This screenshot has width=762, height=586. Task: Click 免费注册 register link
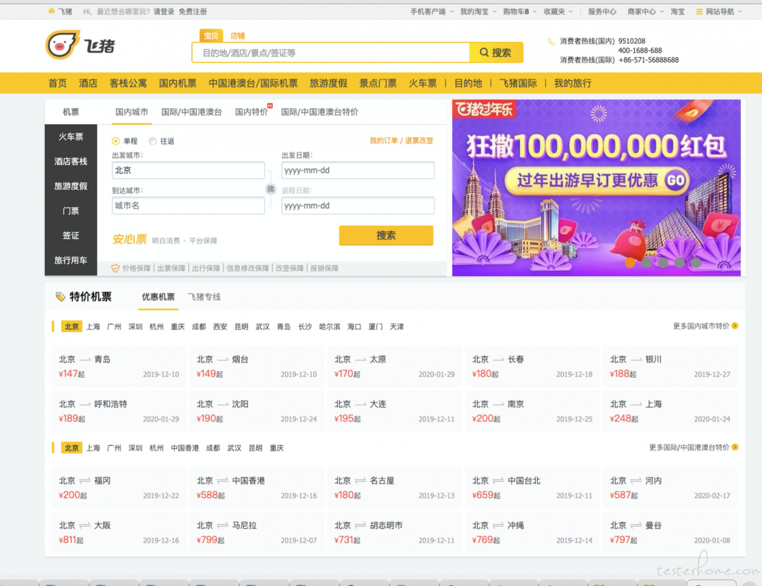(192, 12)
